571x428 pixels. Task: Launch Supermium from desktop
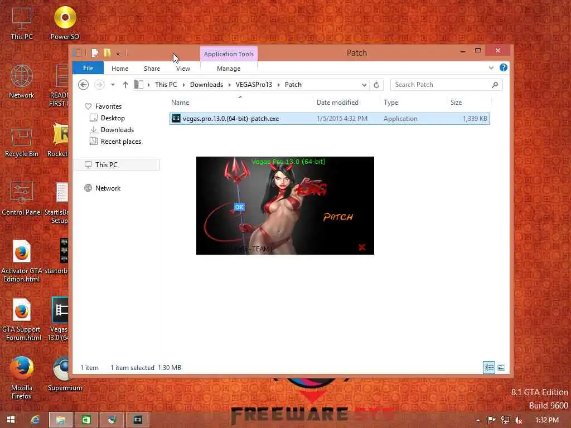(65, 374)
